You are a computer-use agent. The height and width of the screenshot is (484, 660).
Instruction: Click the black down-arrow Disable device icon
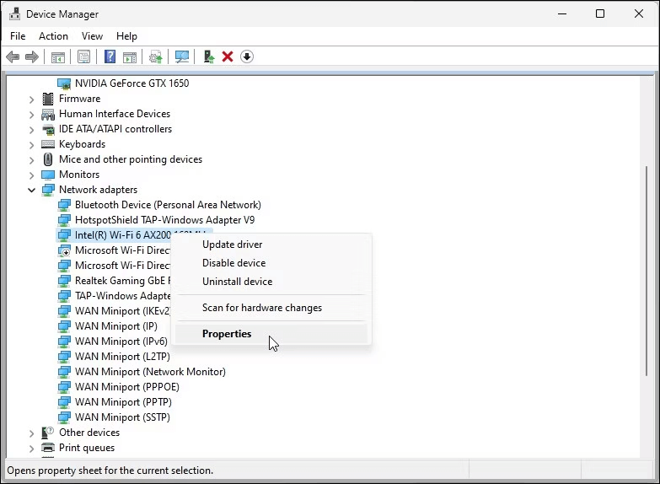point(247,56)
